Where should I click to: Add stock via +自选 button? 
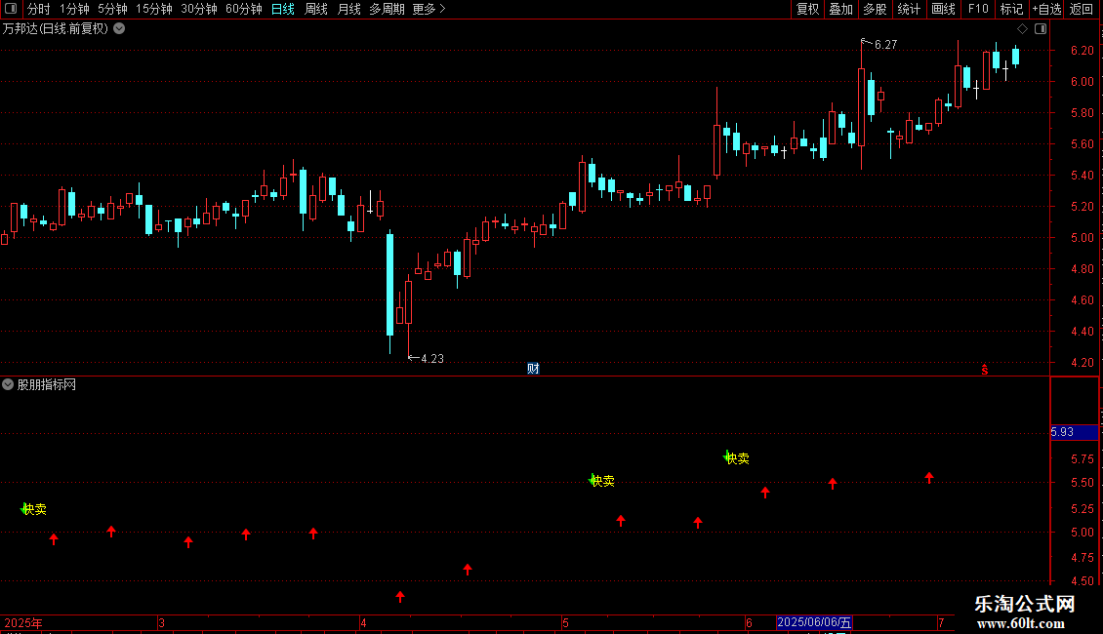tap(1046, 9)
